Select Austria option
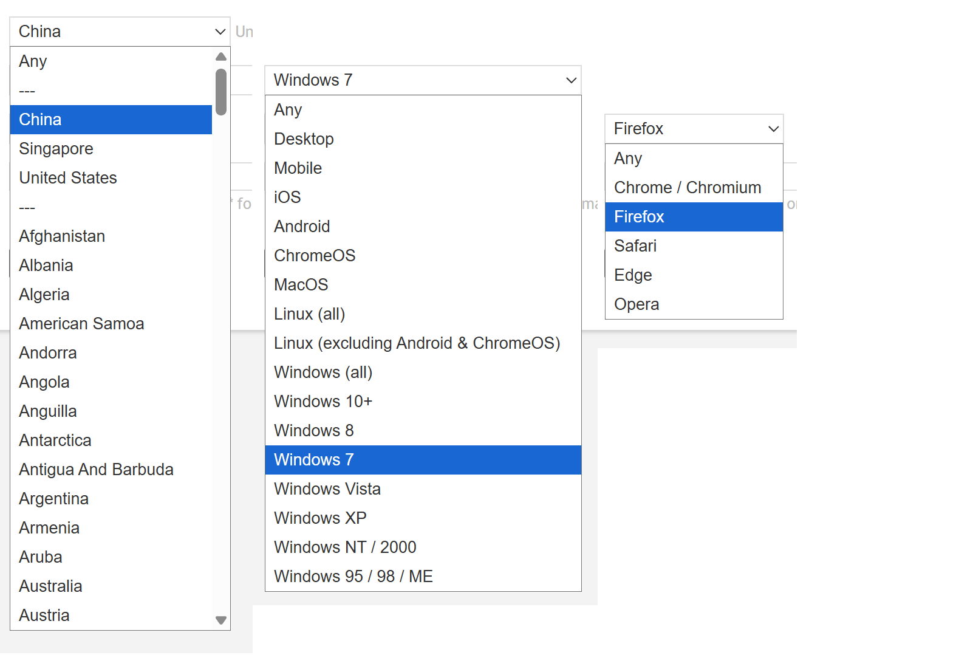The image size is (959, 655). (111, 616)
